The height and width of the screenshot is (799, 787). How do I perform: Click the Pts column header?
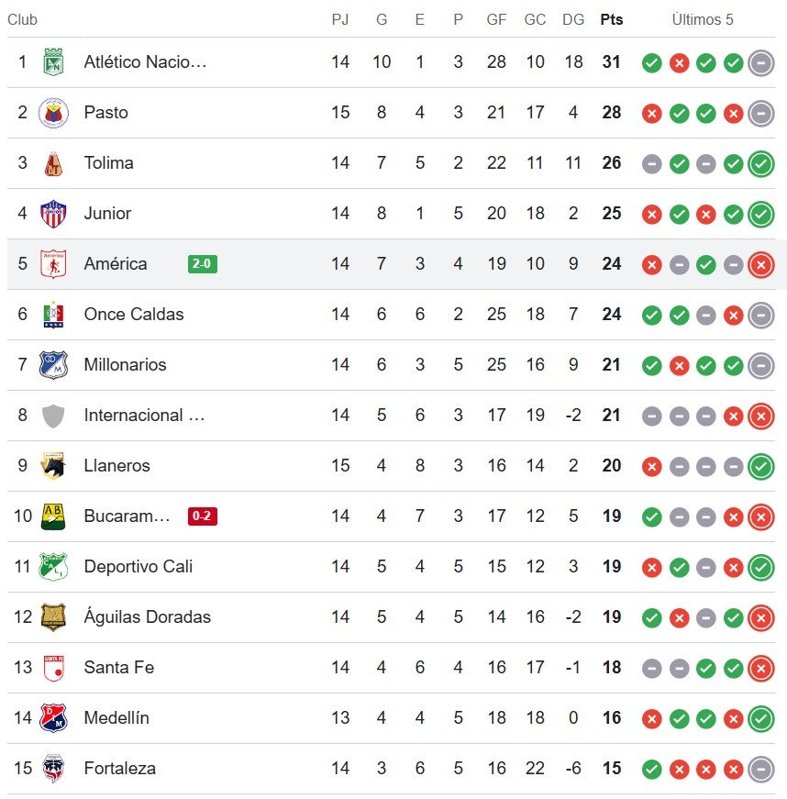(x=612, y=20)
